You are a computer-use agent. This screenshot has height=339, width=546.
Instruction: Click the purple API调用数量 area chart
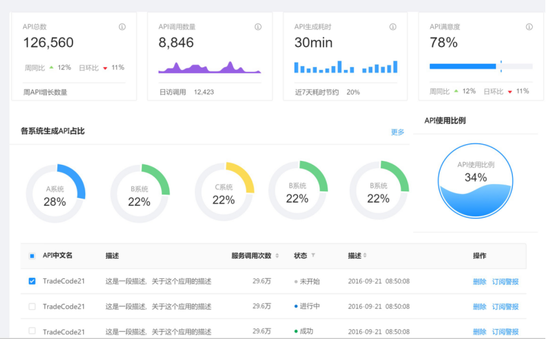[x=210, y=67]
